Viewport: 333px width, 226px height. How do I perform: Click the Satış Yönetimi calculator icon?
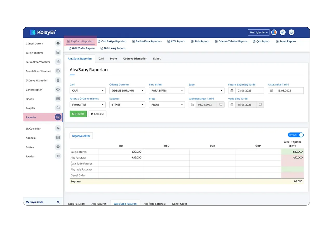tap(58, 52)
